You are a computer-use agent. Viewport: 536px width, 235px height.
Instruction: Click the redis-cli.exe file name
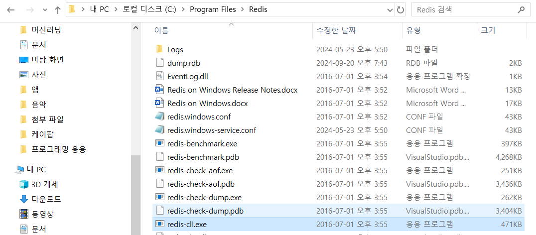coord(187,225)
